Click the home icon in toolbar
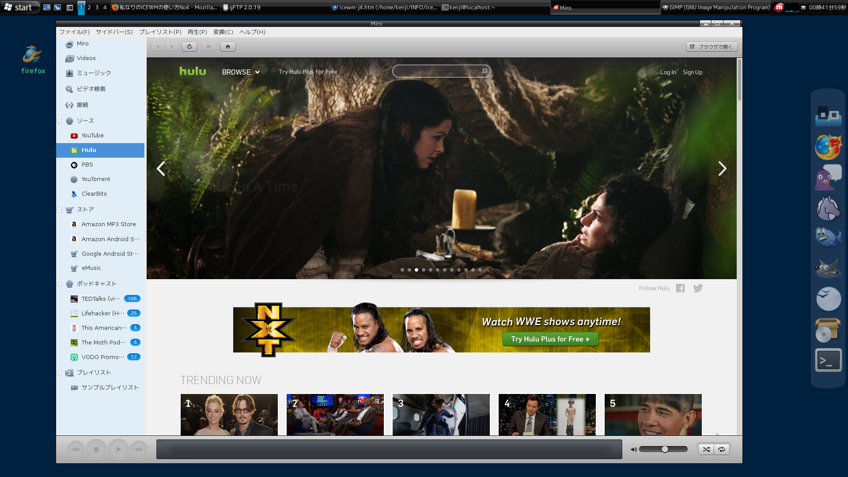The width and height of the screenshot is (848, 477). point(228,46)
